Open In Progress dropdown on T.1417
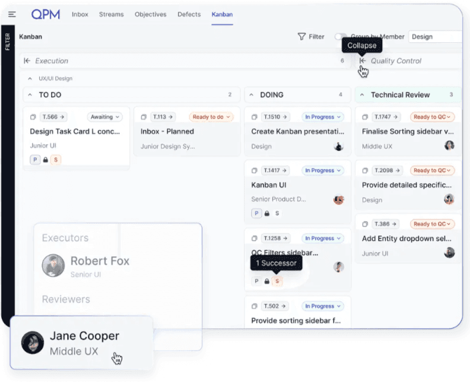 pos(323,170)
